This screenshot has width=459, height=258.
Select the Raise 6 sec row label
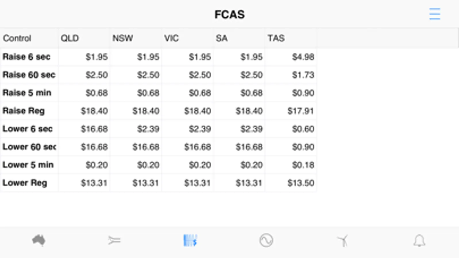click(26, 57)
